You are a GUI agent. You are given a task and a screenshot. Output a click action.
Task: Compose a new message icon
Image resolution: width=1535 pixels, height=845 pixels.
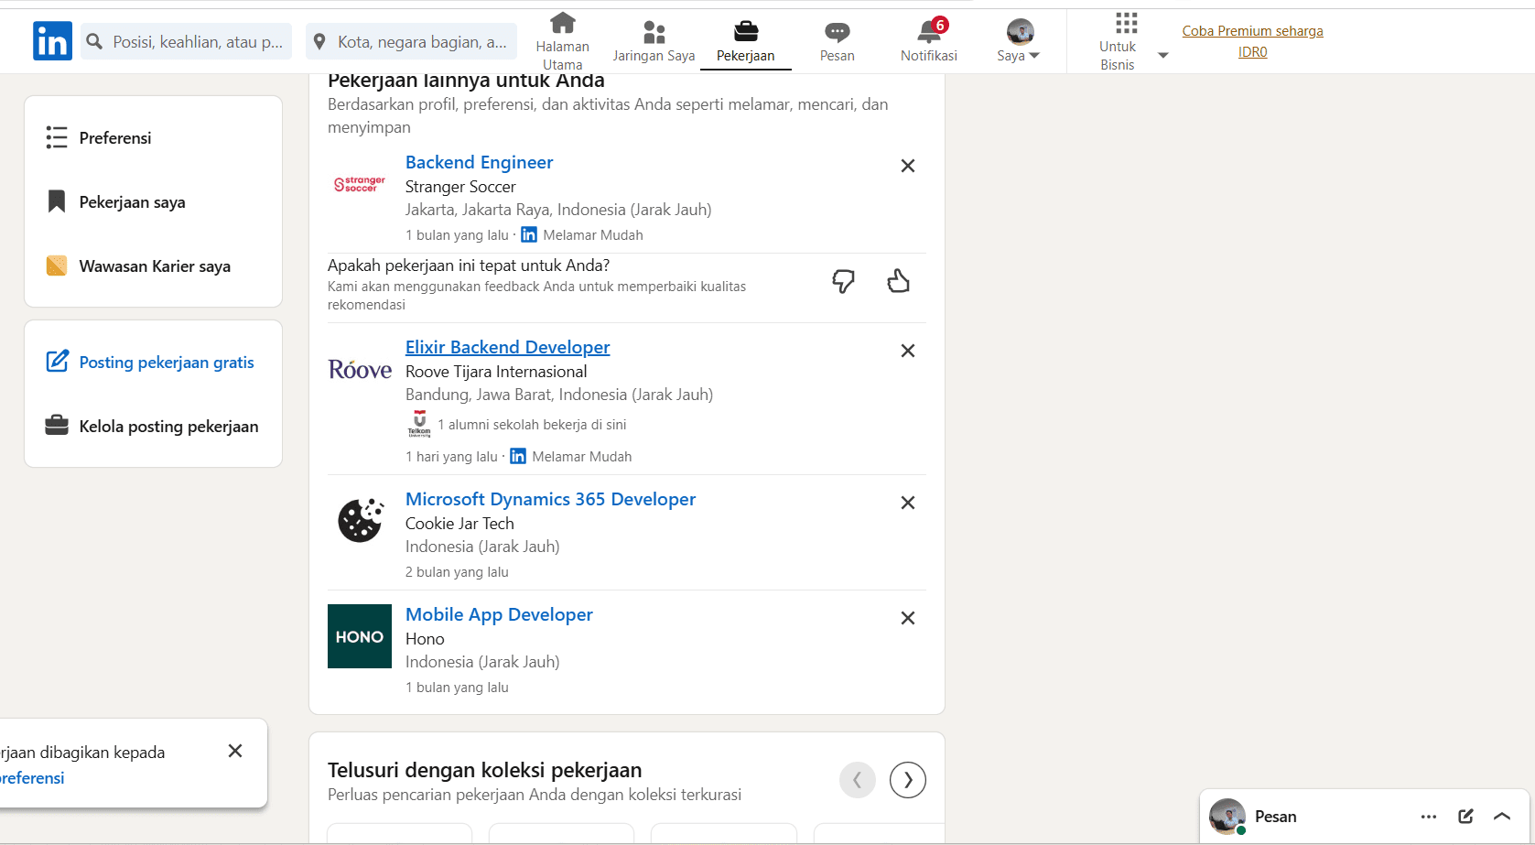point(1465,817)
